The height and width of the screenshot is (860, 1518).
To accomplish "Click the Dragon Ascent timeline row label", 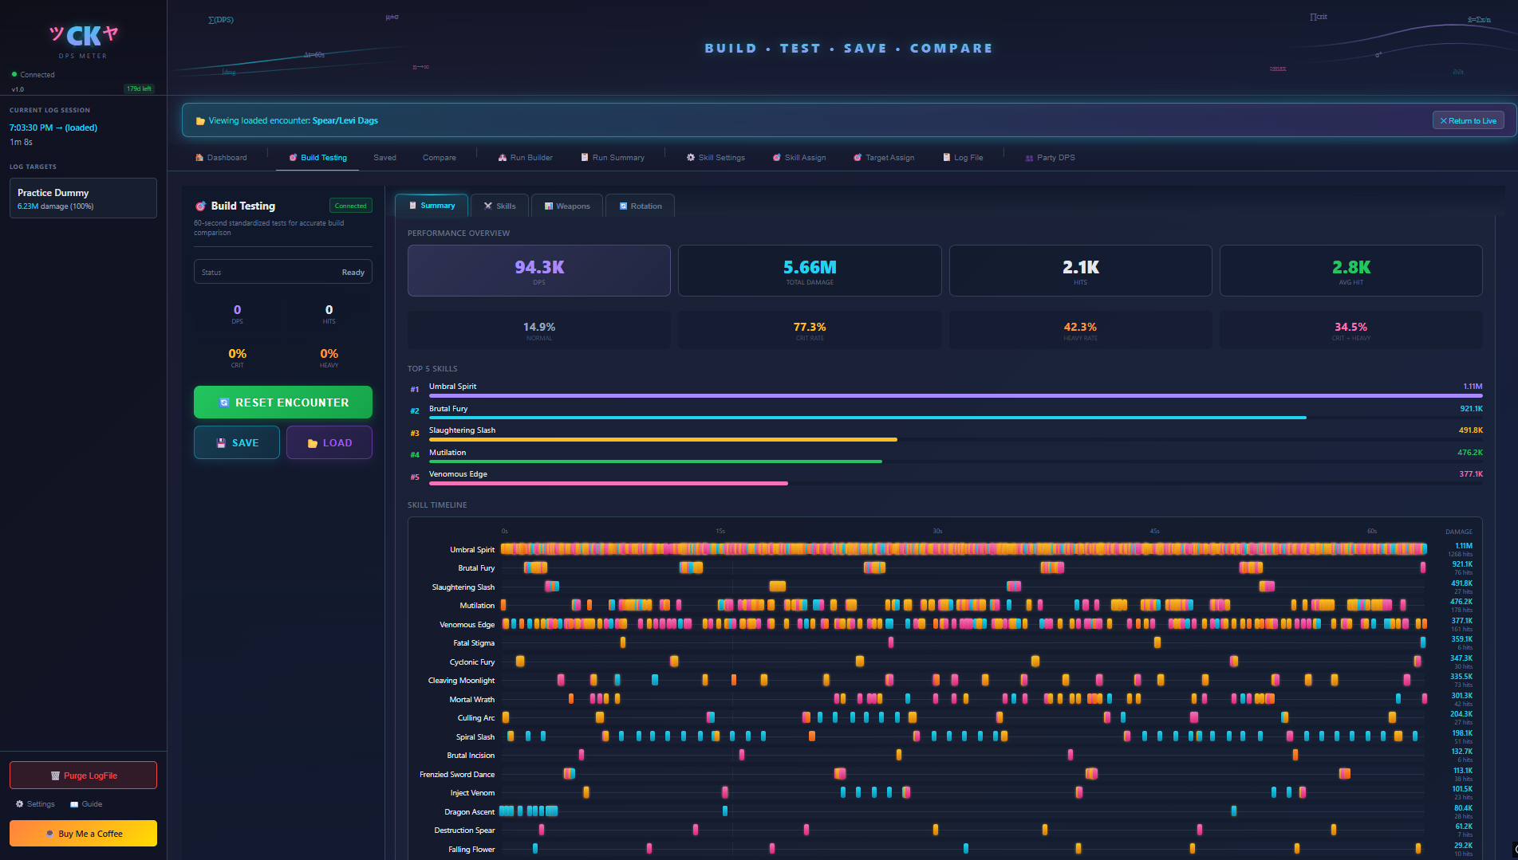I will (470, 812).
